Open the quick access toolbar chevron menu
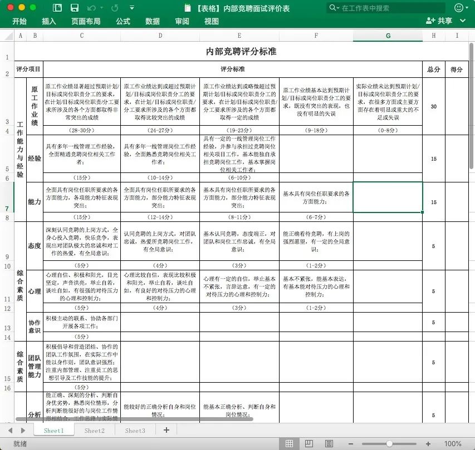 click(x=131, y=7)
